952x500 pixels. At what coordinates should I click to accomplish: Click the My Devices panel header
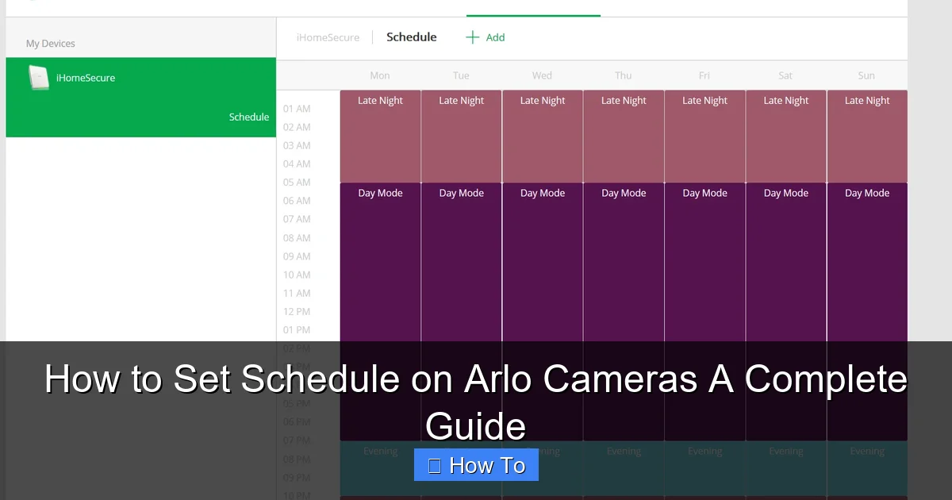[x=50, y=44]
